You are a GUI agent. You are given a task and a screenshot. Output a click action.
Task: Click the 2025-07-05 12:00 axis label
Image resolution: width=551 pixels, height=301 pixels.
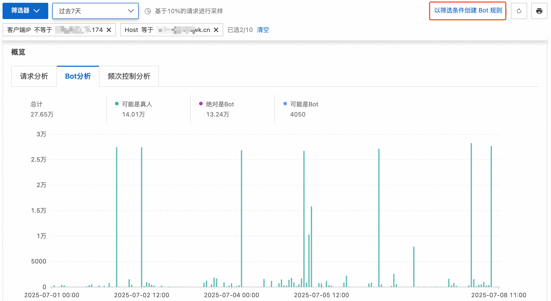pyautogui.click(x=321, y=295)
